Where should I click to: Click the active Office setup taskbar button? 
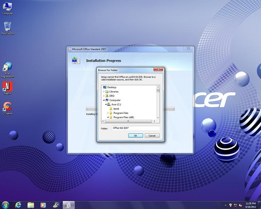pyautogui.click(x=69, y=205)
